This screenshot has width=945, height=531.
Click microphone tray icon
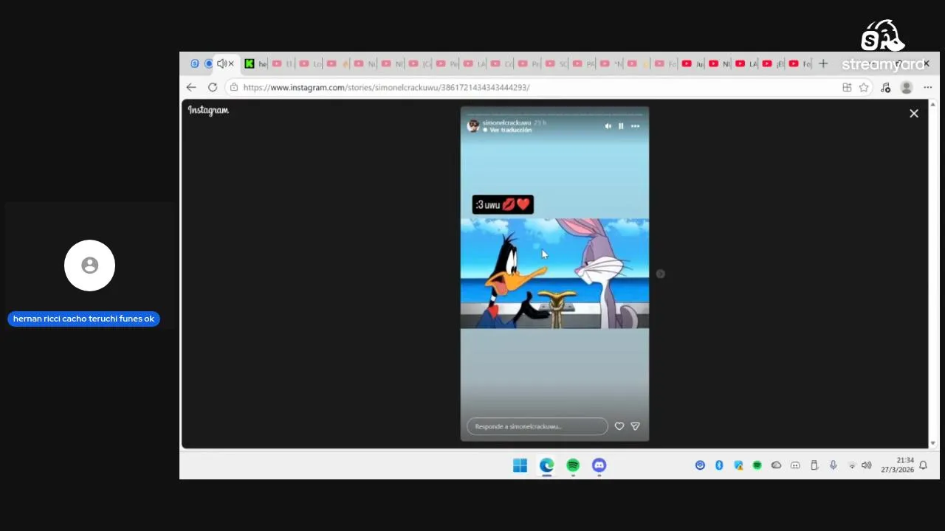coord(833,465)
